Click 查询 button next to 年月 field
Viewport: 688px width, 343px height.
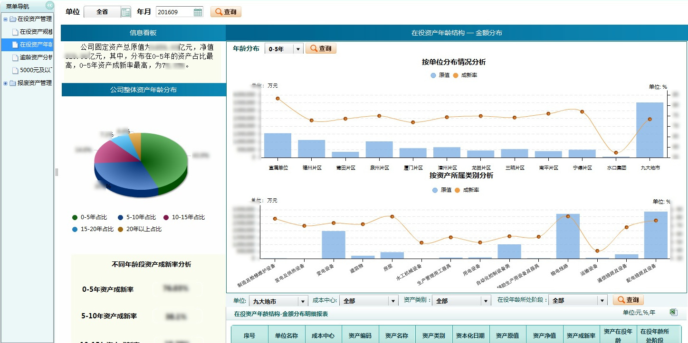click(x=226, y=12)
